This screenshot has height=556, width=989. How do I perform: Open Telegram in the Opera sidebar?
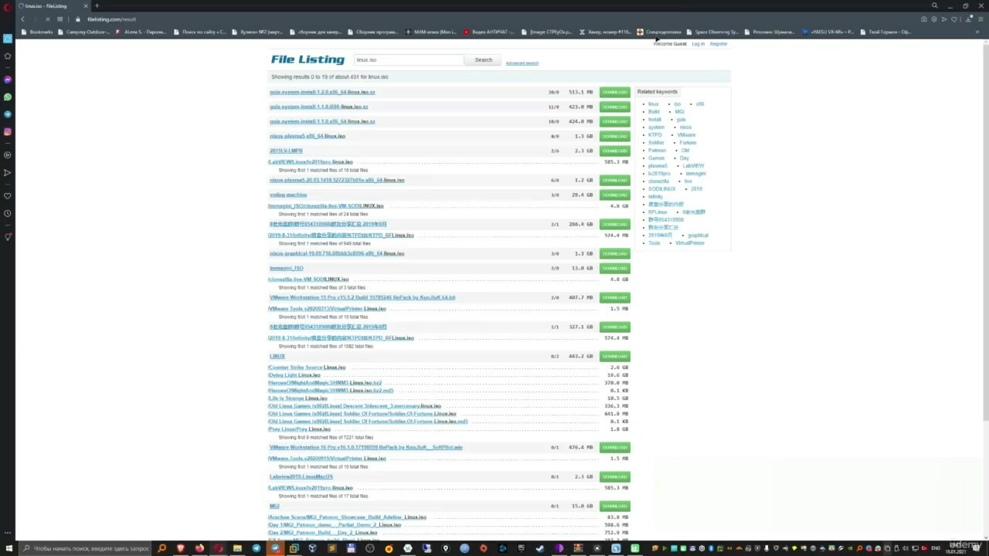[x=8, y=114]
